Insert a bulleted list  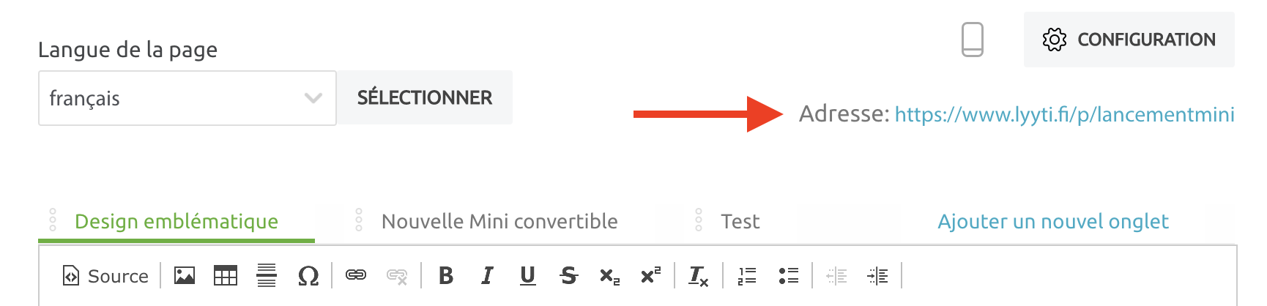tap(788, 276)
